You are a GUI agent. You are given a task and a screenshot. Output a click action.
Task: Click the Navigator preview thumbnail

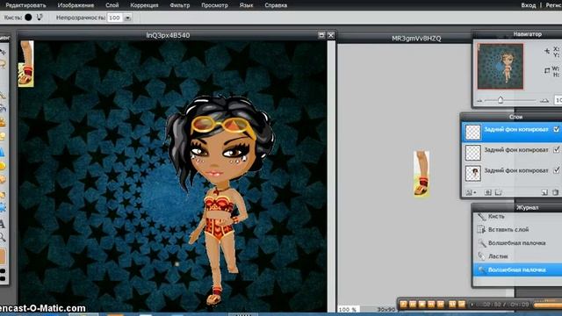(501, 67)
